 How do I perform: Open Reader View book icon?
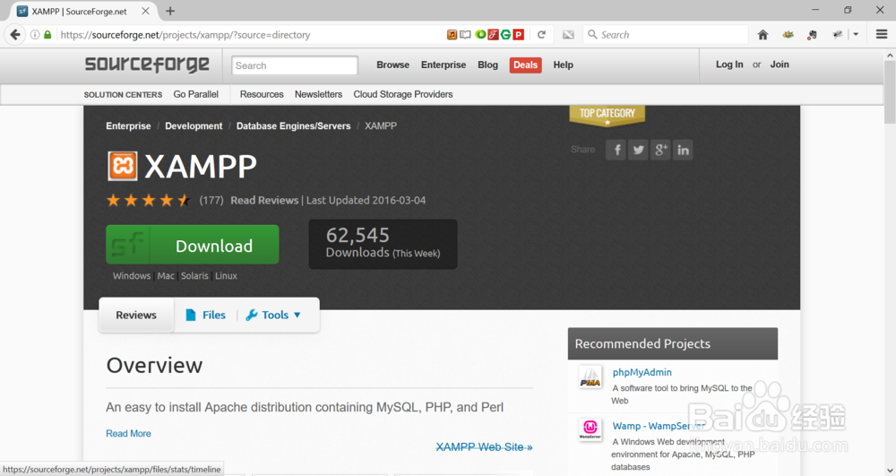click(x=466, y=35)
